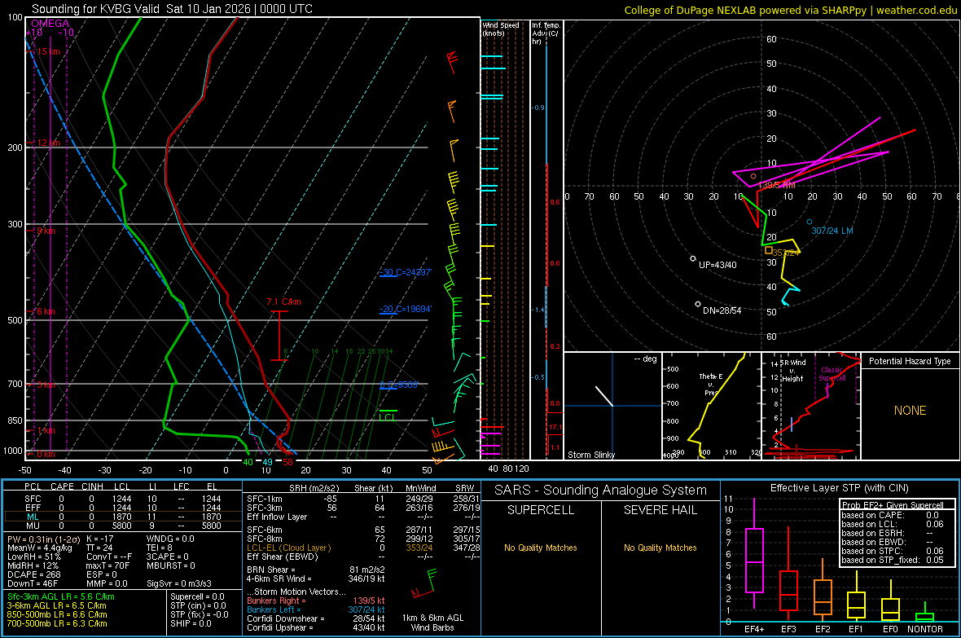The image size is (961, 638).
Task: Click the maxT = 70F value
Action: pyautogui.click(x=108, y=565)
